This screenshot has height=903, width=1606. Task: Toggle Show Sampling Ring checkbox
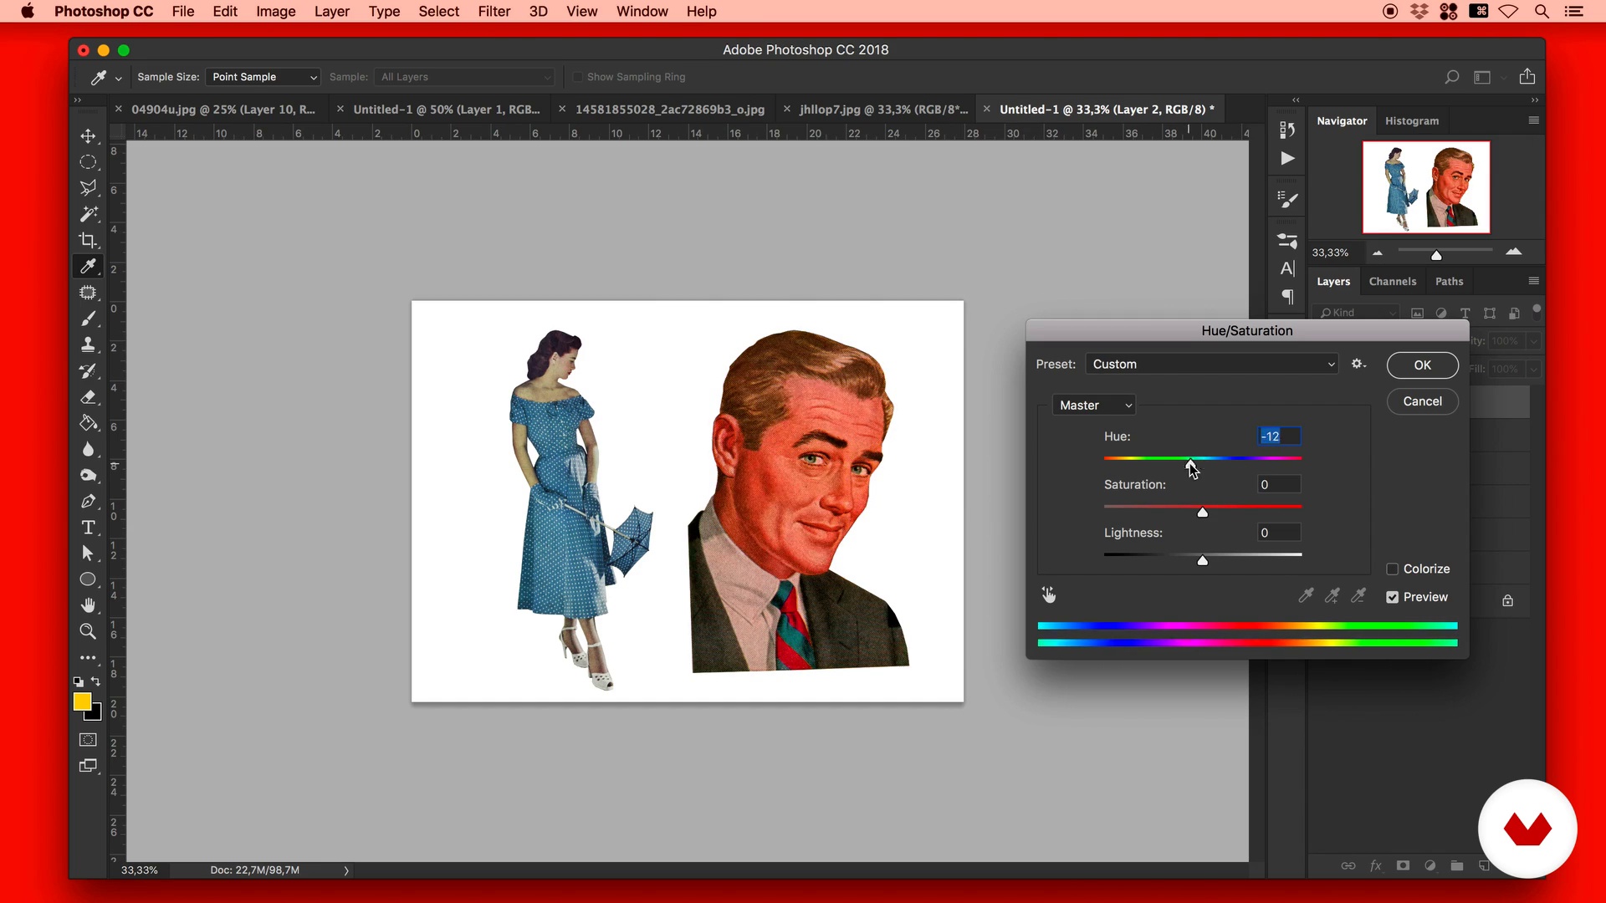tap(577, 77)
